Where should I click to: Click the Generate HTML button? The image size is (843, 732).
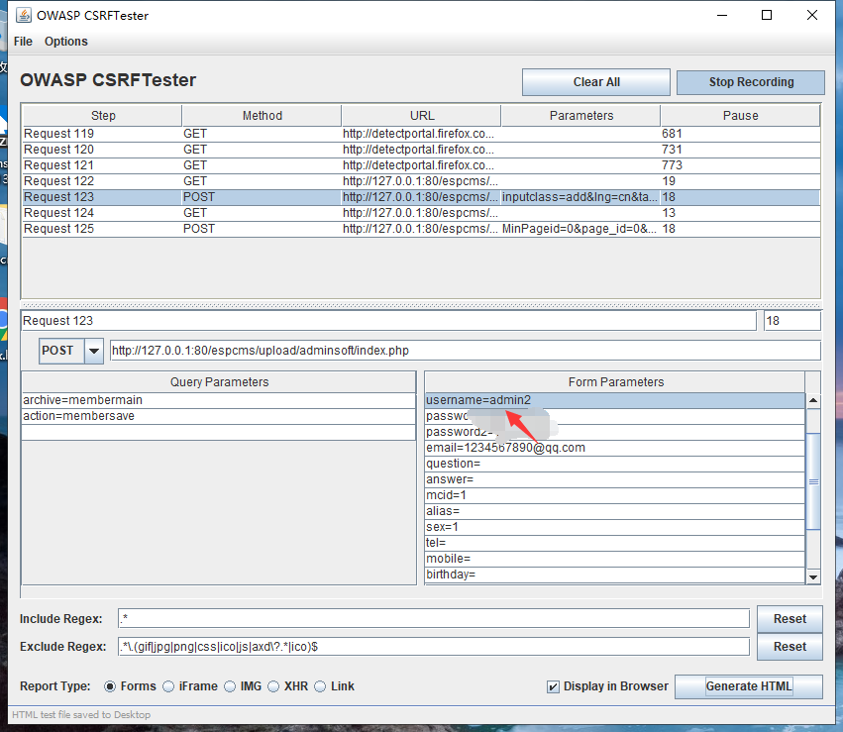tap(748, 686)
